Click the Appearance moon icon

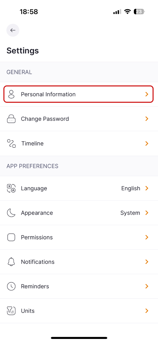point(11,213)
